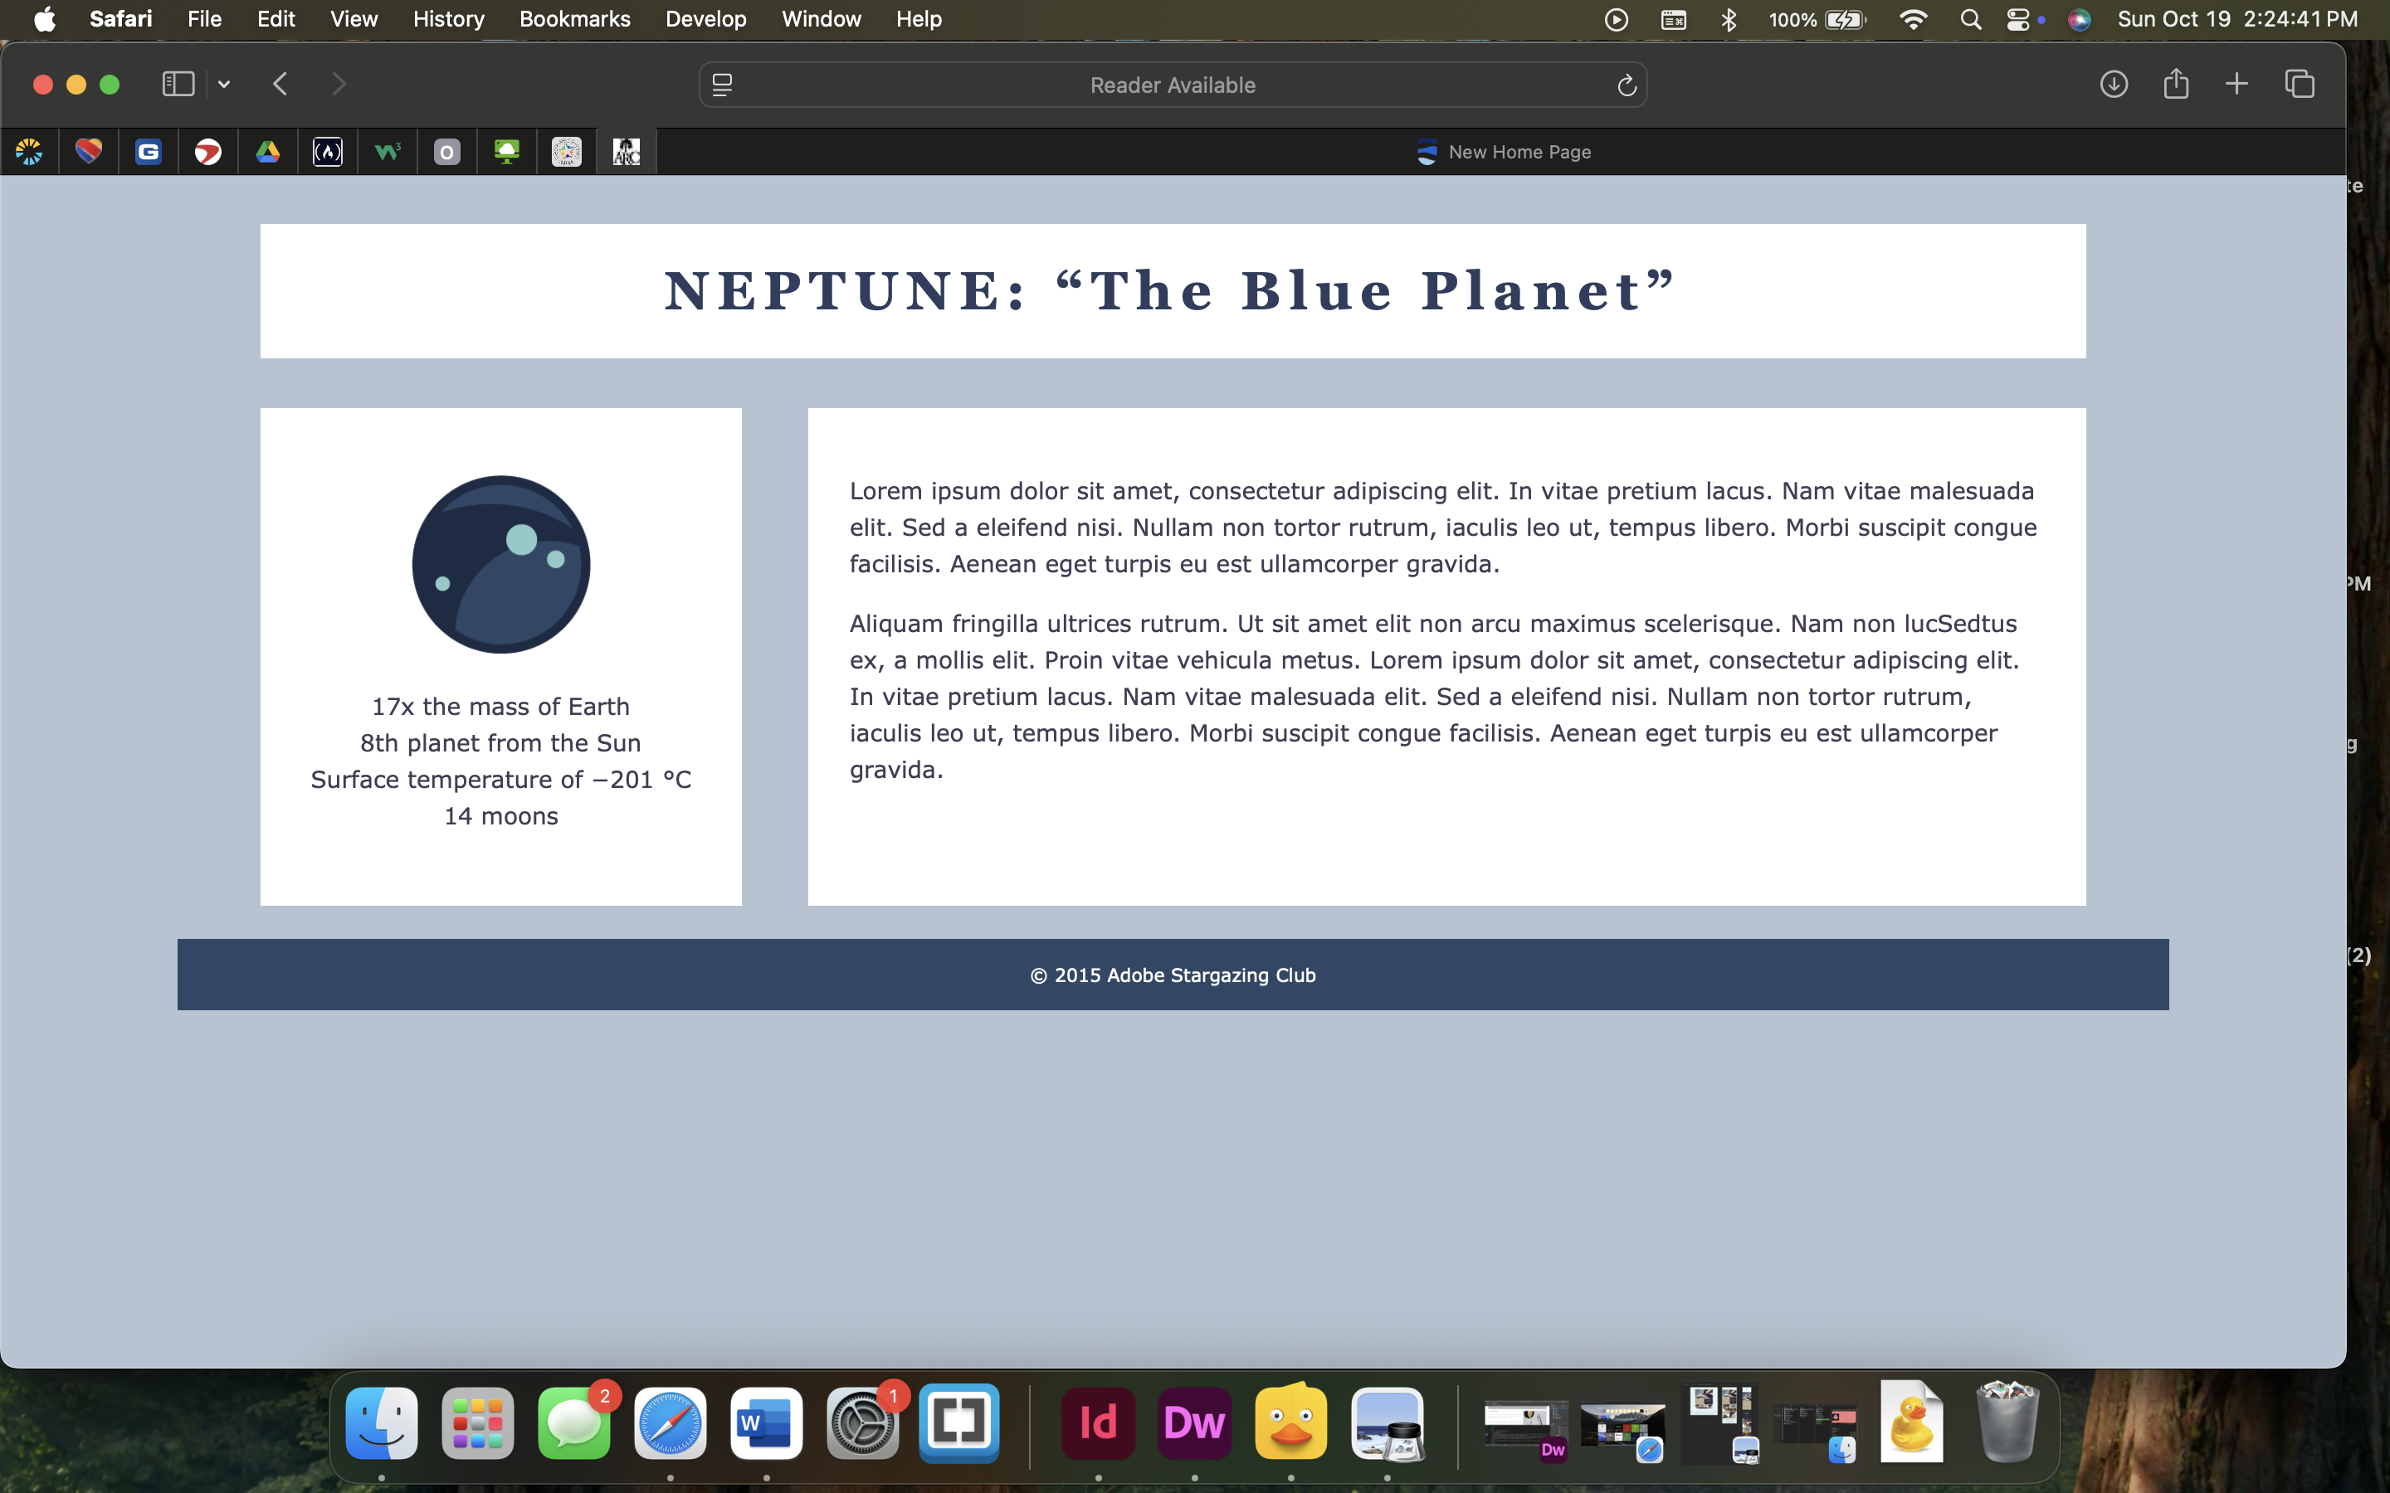The width and height of the screenshot is (2390, 1493).
Task: Show downloads in Safari toolbar
Action: [2114, 85]
